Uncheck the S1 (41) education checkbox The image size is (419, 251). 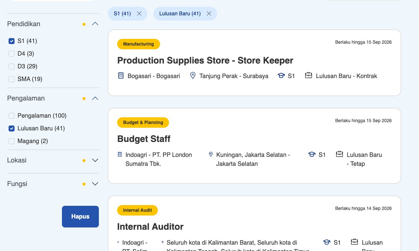point(12,41)
